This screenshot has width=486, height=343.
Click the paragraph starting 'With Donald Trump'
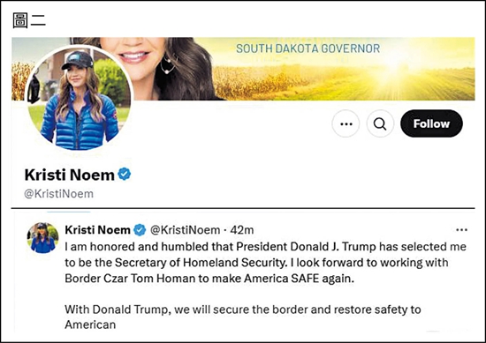(243, 317)
